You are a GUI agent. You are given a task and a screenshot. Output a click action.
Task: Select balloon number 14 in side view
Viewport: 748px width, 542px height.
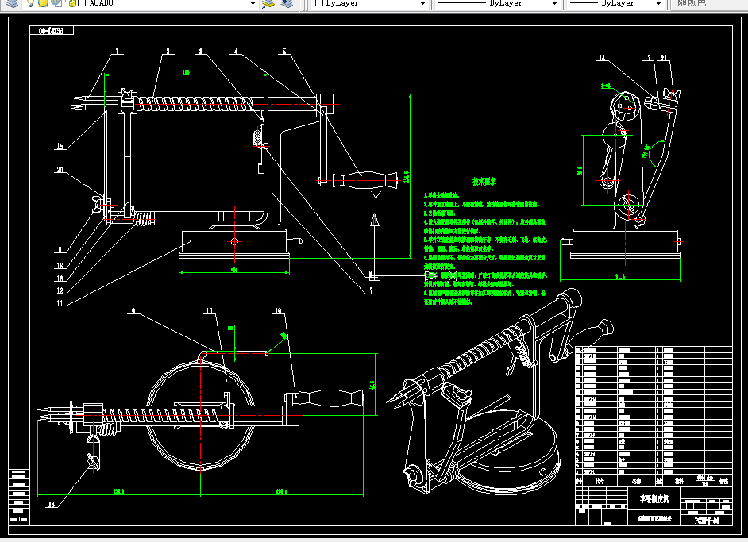(x=602, y=58)
